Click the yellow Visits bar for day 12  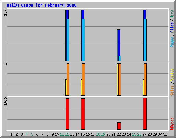pyautogui.click(x=66, y=87)
